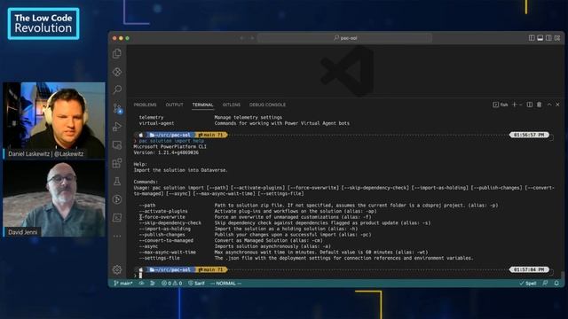Click David Jenni's video thumbnail

(x=54, y=198)
